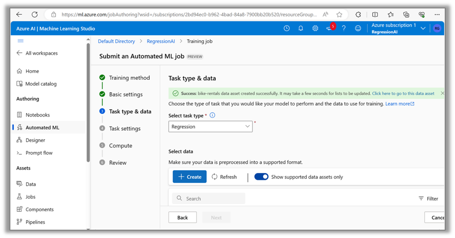Viewport: 455px width, 238px height.
Task: Go to Training method step
Action: click(x=124, y=77)
